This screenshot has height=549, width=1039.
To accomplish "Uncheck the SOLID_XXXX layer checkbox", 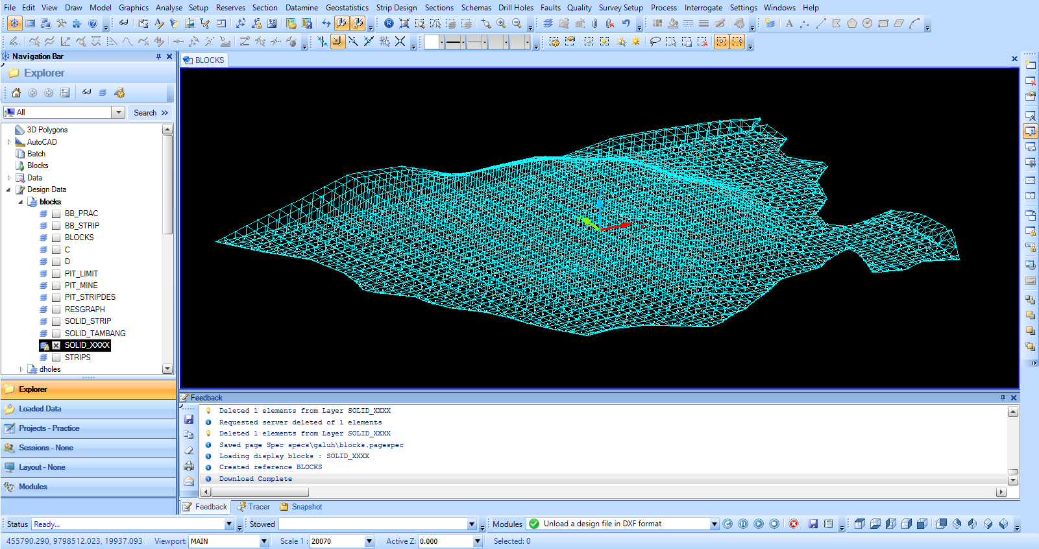I will (56, 345).
